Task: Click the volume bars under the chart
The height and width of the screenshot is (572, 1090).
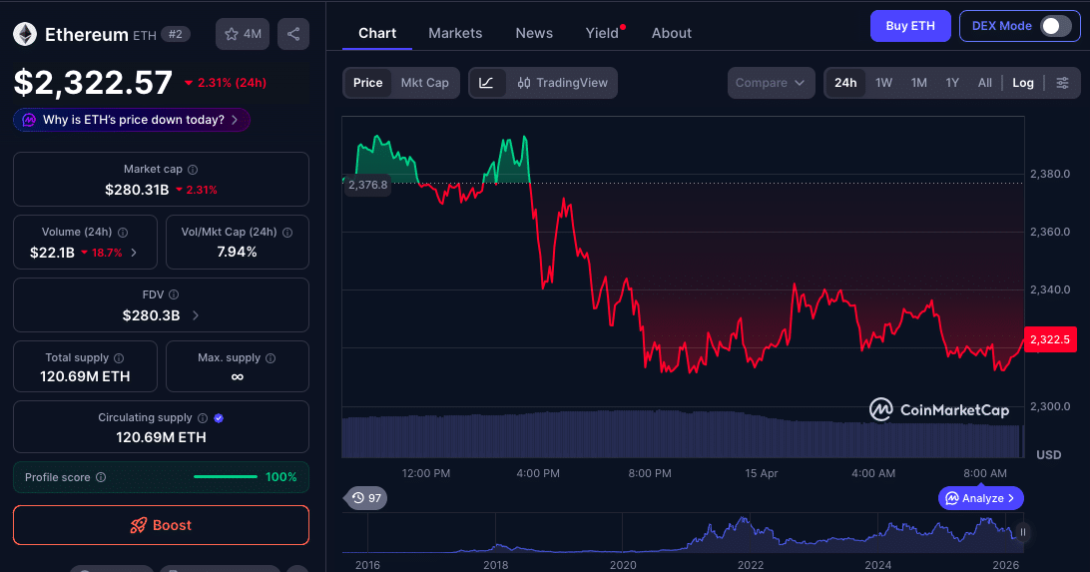Action: (683, 433)
